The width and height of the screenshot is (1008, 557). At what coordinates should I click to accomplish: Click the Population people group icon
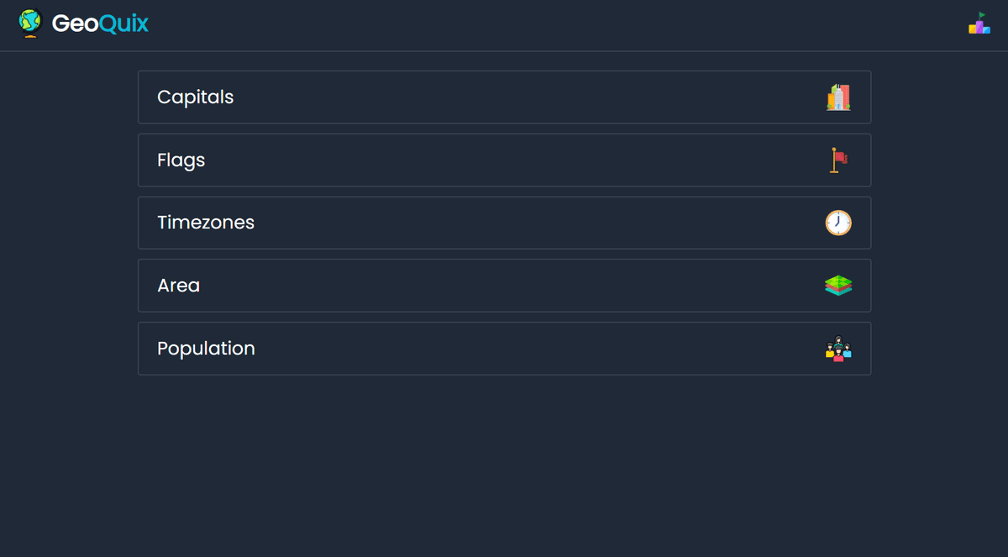(838, 349)
